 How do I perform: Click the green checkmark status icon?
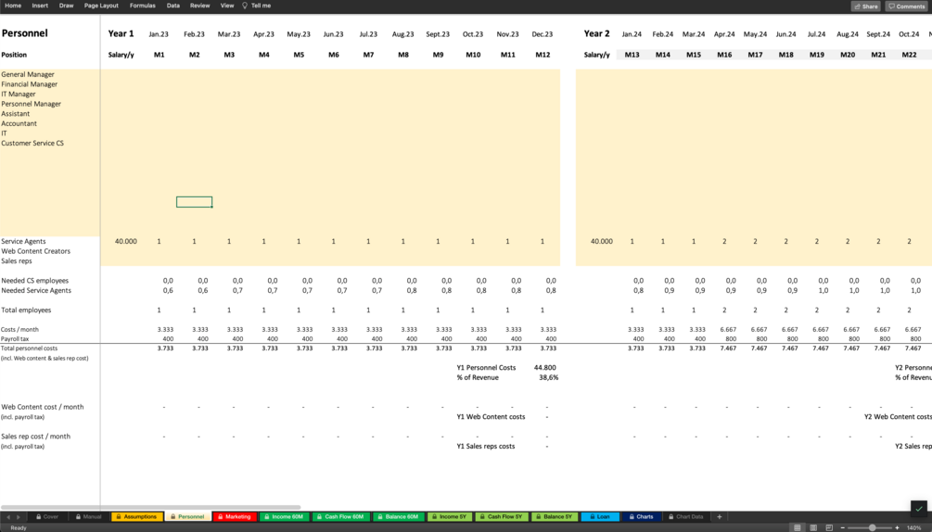[x=919, y=509]
